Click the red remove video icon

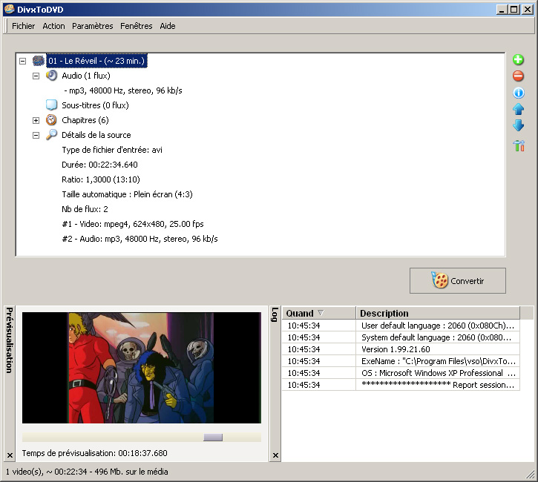pos(518,76)
